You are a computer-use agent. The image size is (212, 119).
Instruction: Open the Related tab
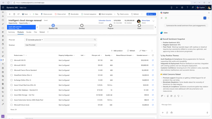click(42, 32)
